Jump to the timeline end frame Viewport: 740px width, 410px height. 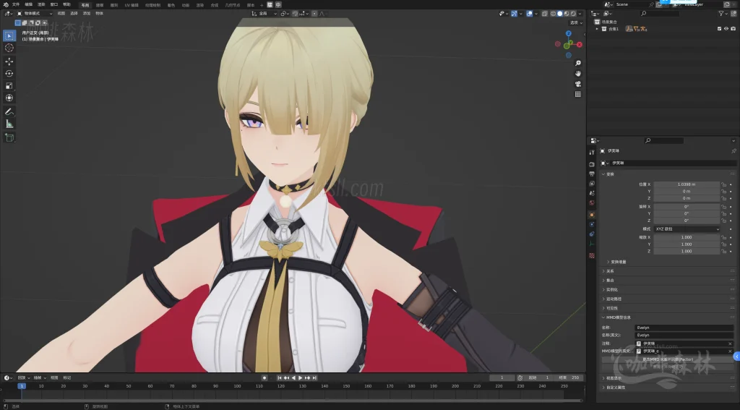pos(315,378)
